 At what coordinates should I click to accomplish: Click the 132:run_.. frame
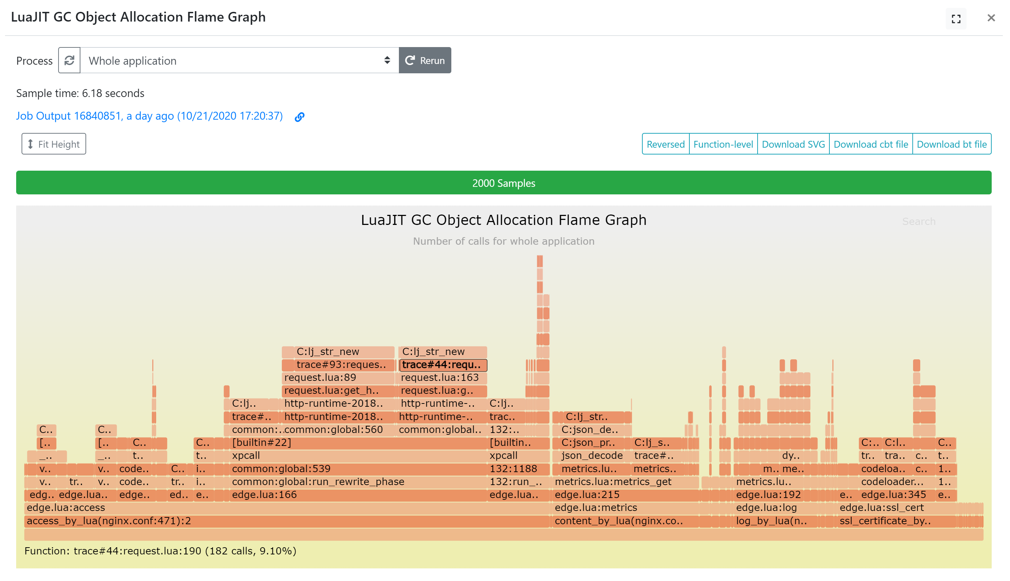point(518,482)
